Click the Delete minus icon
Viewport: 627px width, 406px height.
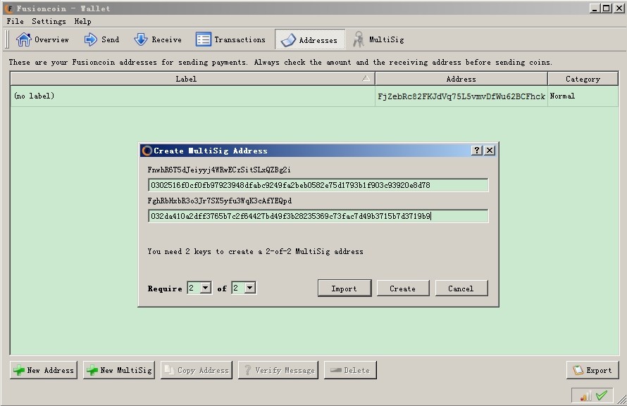coord(336,370)
